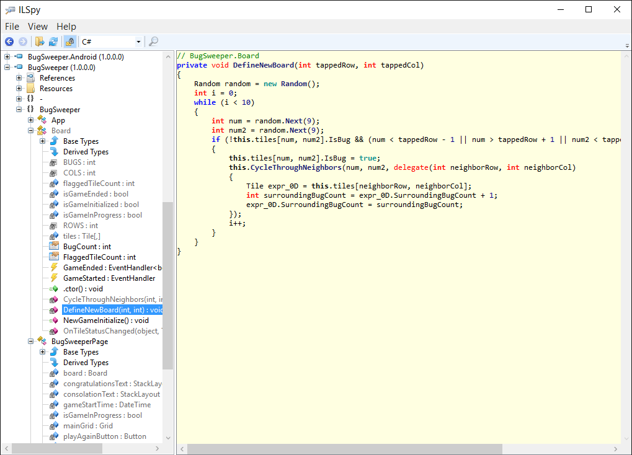Open the File menu

(x=12, y=27)
